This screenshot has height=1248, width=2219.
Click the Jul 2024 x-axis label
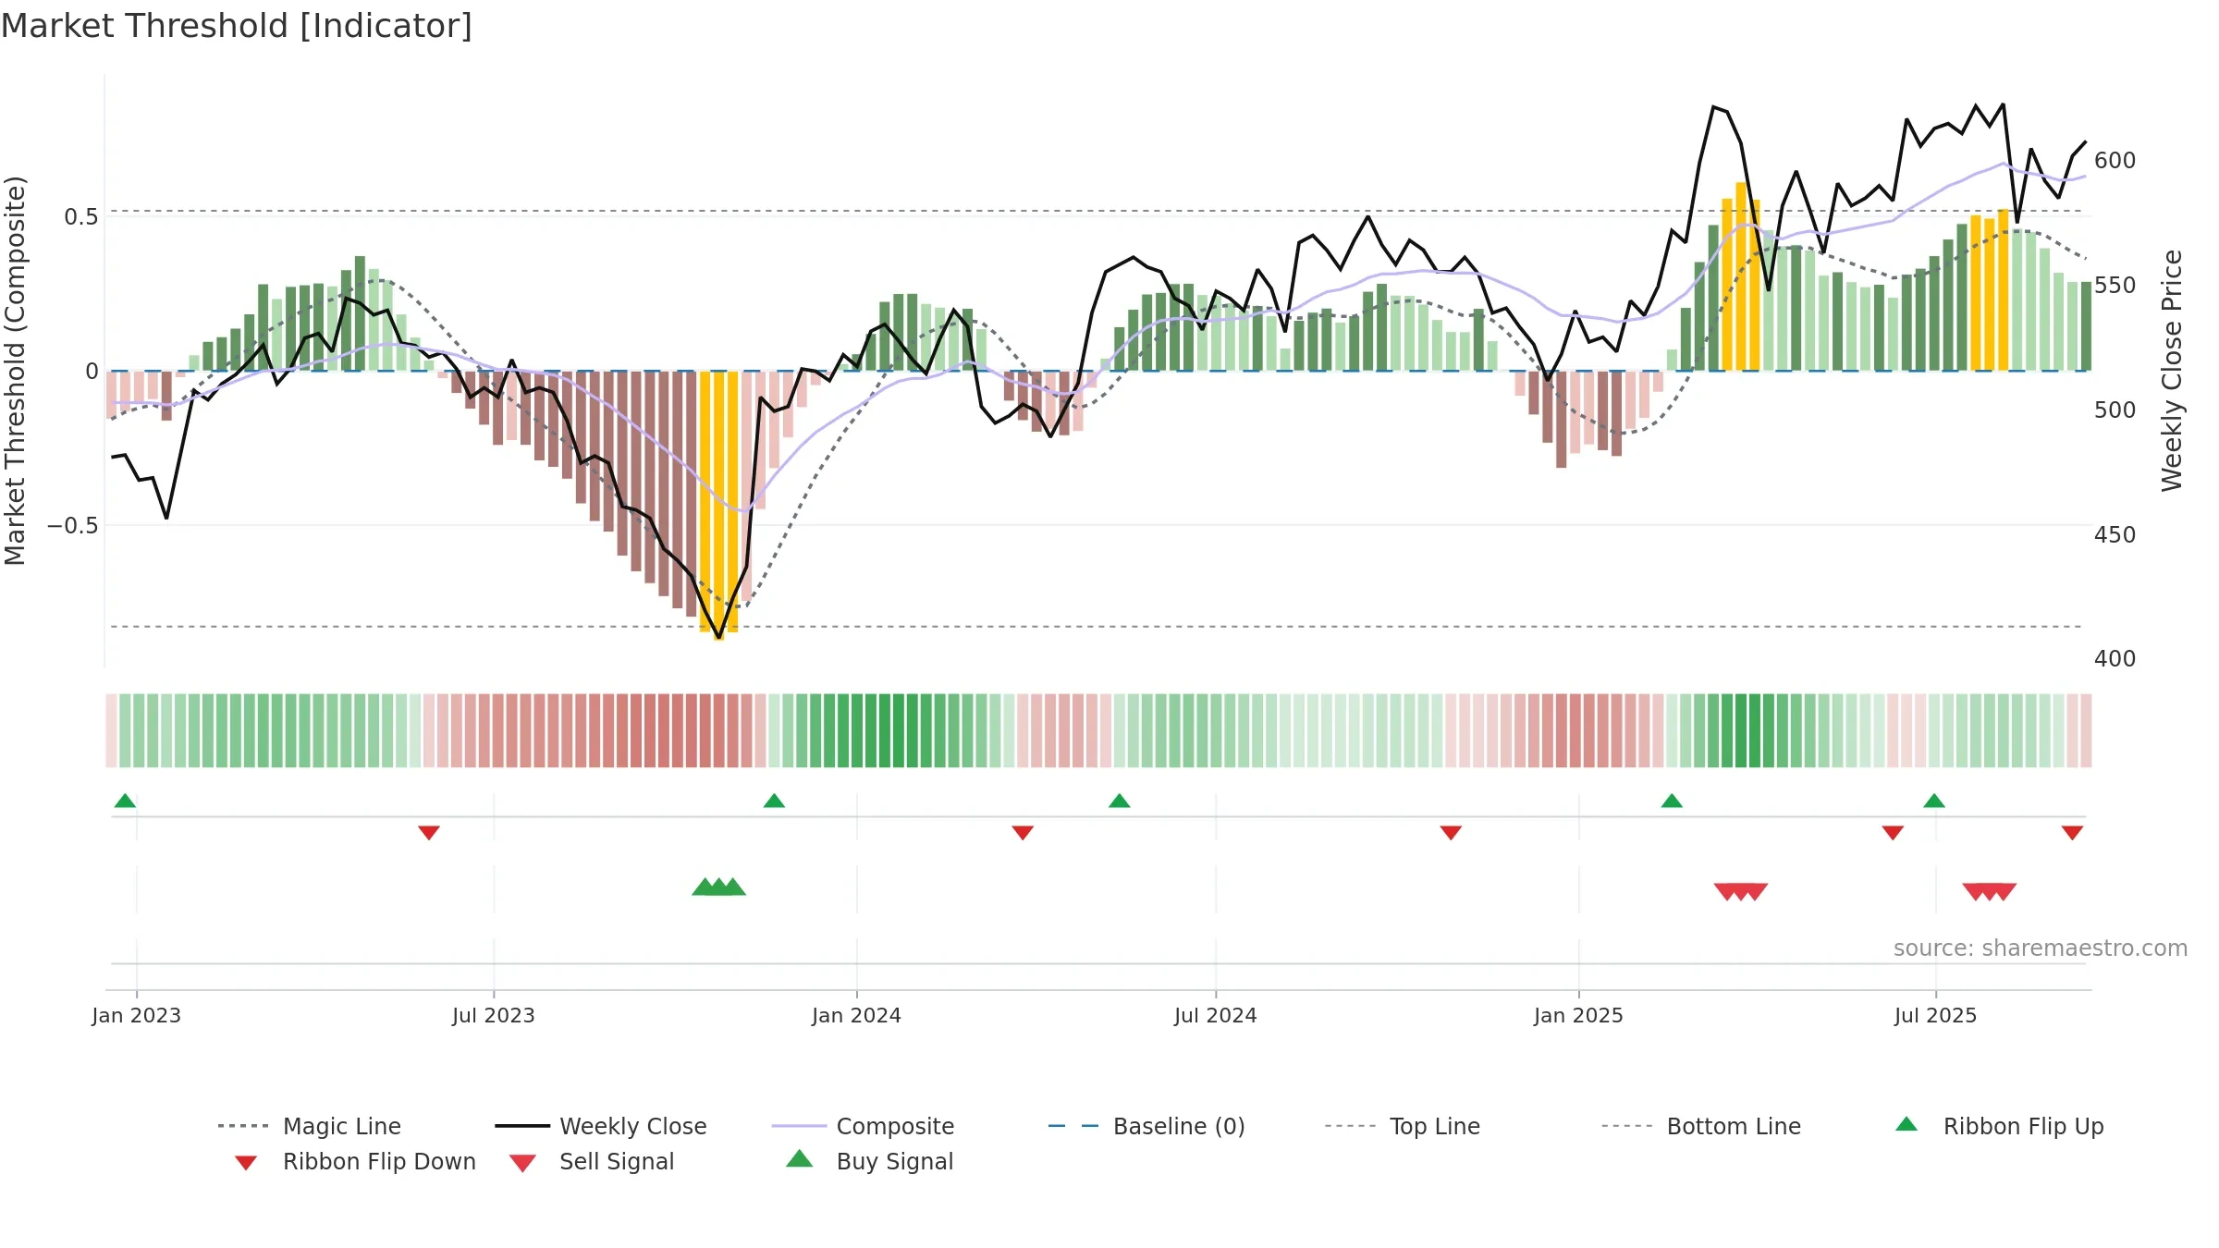tap(1216, 1016)
